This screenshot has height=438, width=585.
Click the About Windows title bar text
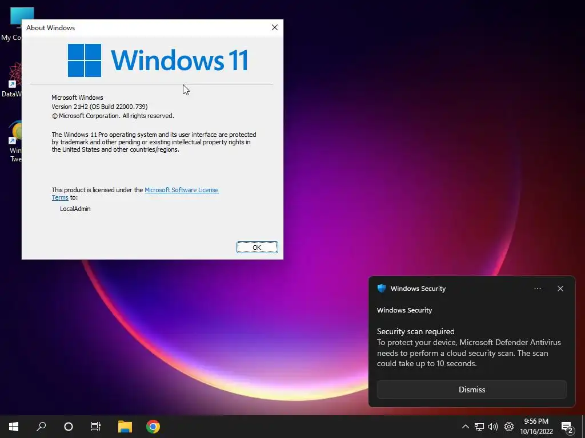point(50,28)
